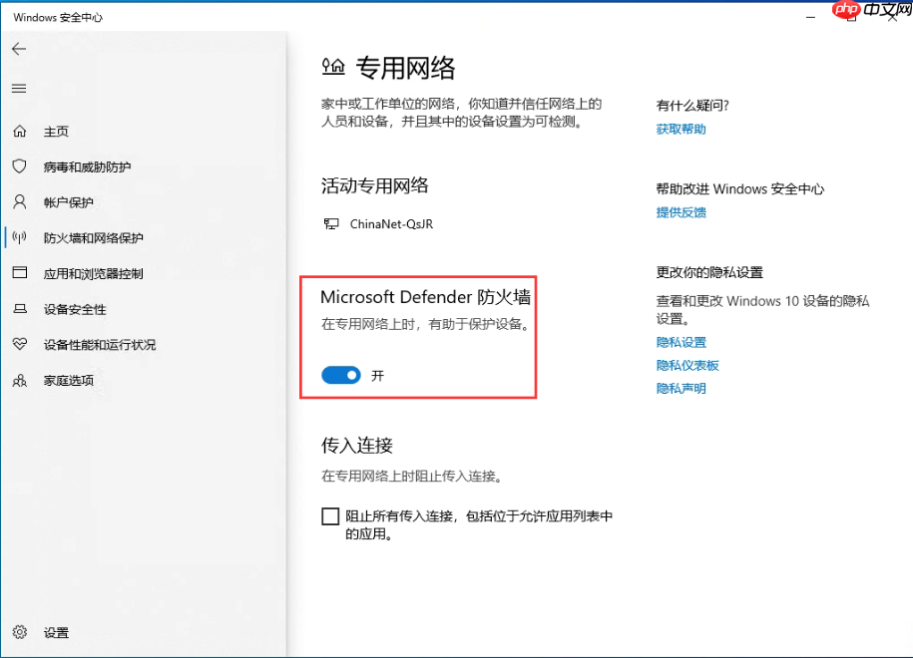This screenshot has height=658, width=913.
Task: Click the 防火墙和网络保护 network icon
Action: tap(20, 238)
